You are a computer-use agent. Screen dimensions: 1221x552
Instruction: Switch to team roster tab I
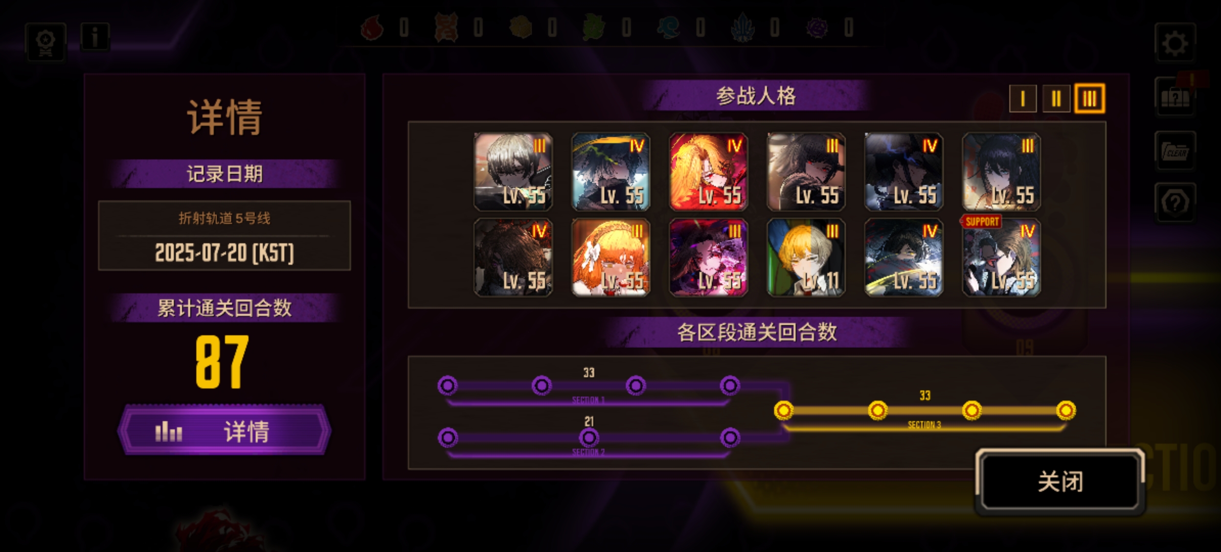1023,98
